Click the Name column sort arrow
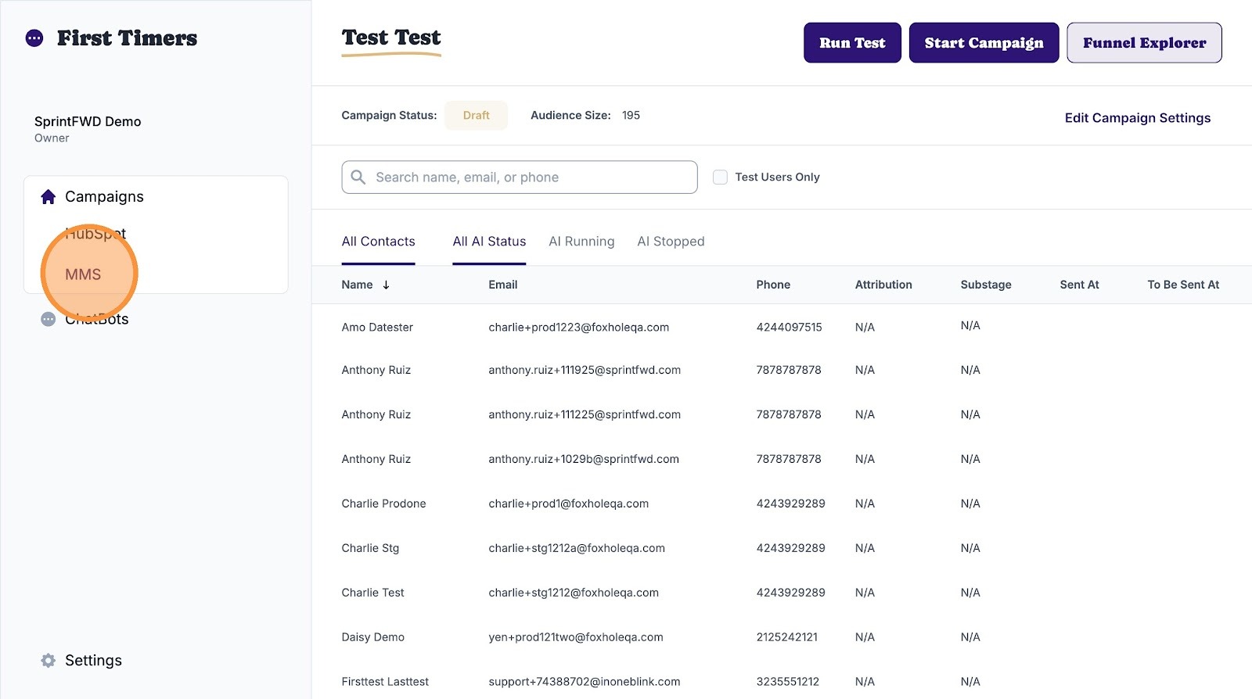This screenshot has height=699, width=1252. click(386, 285)
